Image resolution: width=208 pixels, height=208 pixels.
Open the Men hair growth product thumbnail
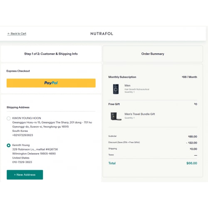pos(116,89)
